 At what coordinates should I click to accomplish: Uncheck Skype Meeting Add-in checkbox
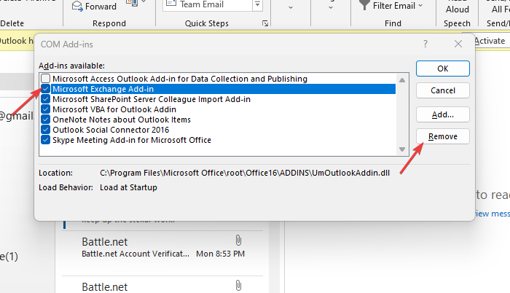click(x=45, y=140)
